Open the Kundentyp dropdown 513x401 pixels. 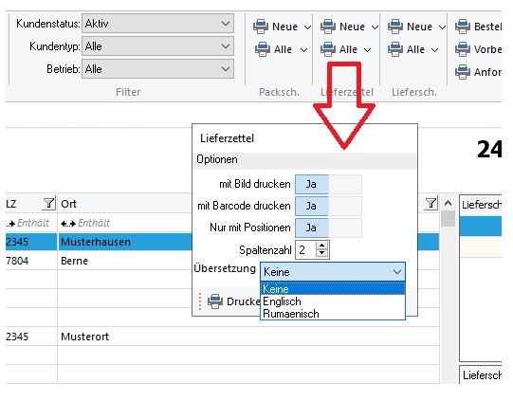[157, 46]
